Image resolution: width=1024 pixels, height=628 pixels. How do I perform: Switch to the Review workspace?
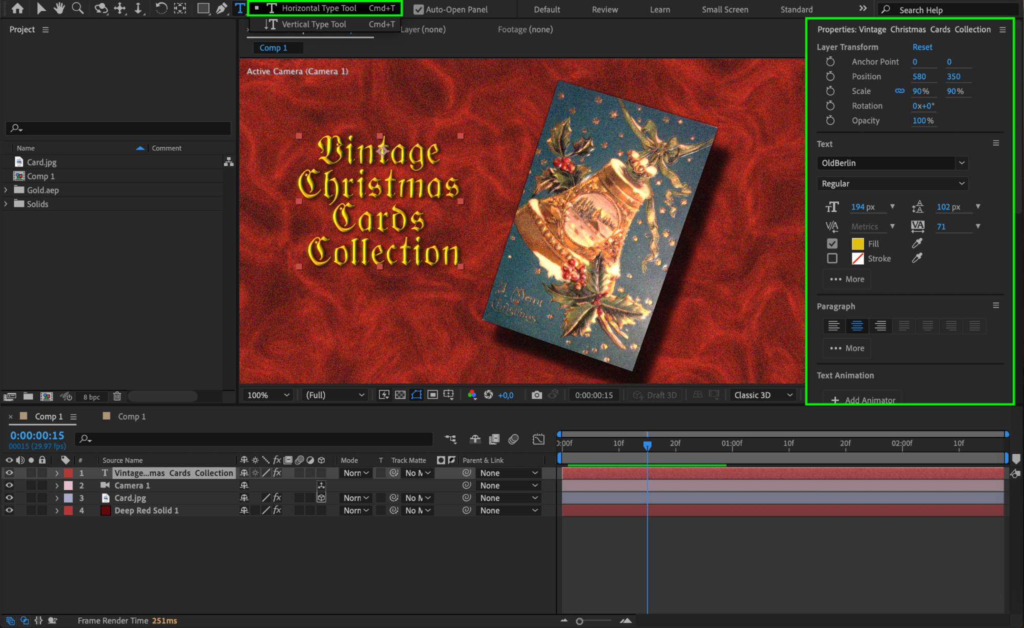click(604, 9)
